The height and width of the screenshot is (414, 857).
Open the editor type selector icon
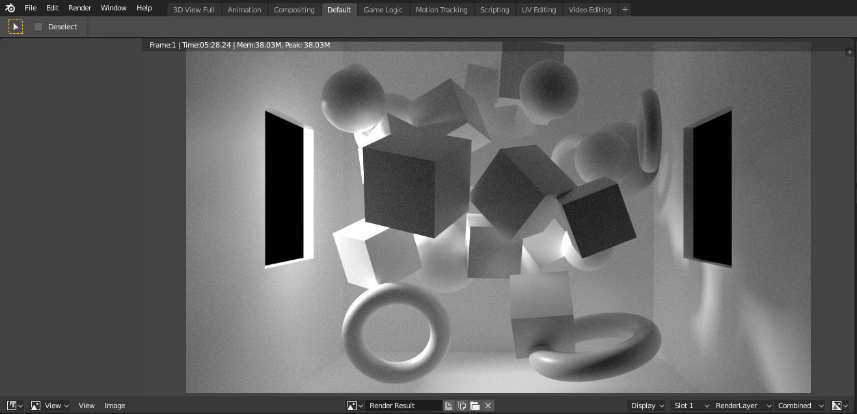pyautogui.click(x=12, y=405)
